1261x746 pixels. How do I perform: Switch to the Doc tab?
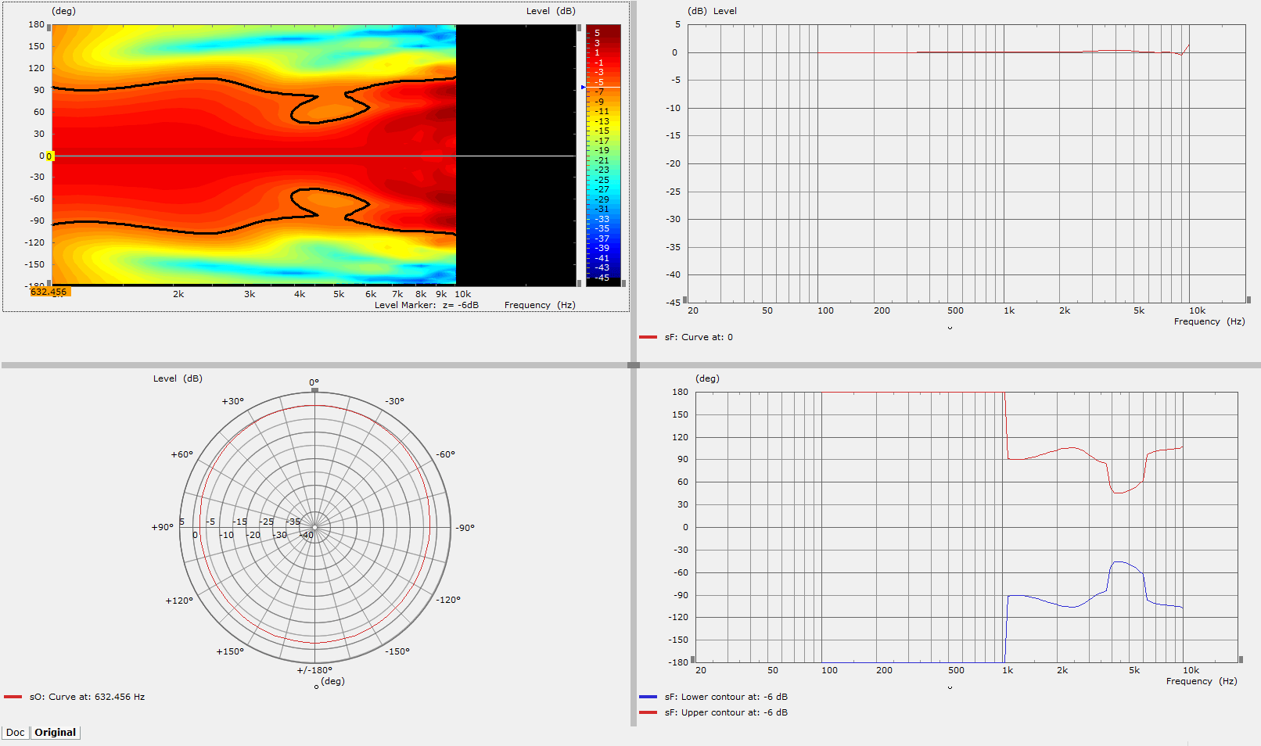tap(16, 733)
